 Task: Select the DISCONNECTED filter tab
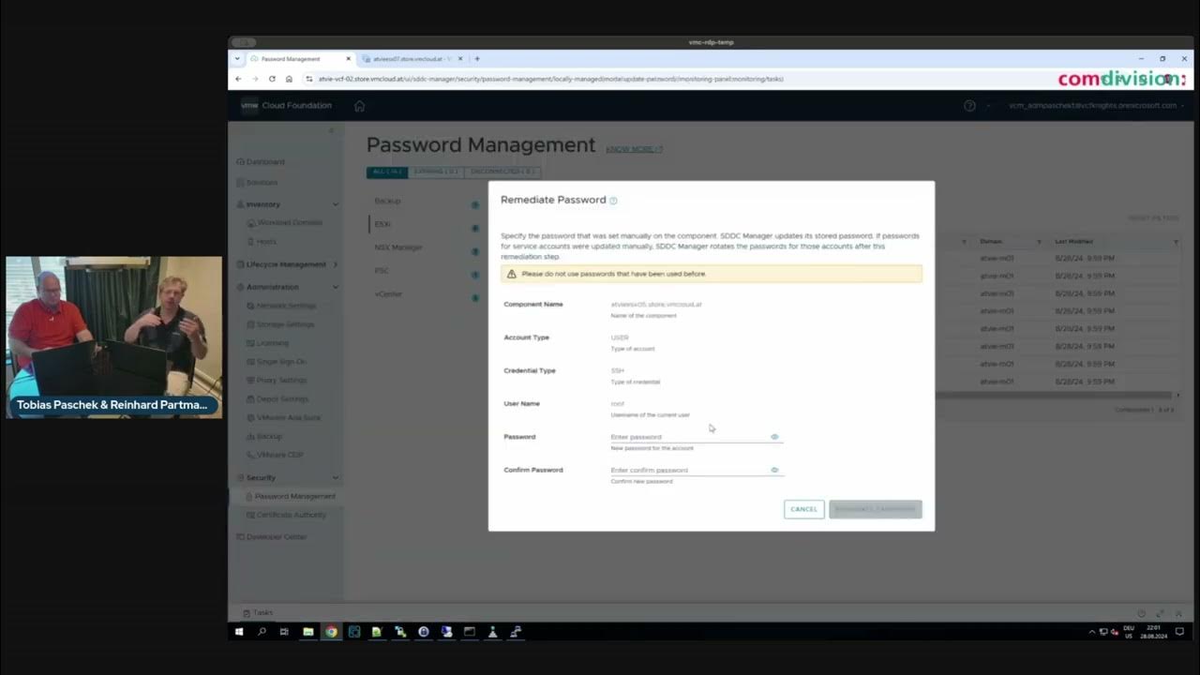(x=502, y=172)
